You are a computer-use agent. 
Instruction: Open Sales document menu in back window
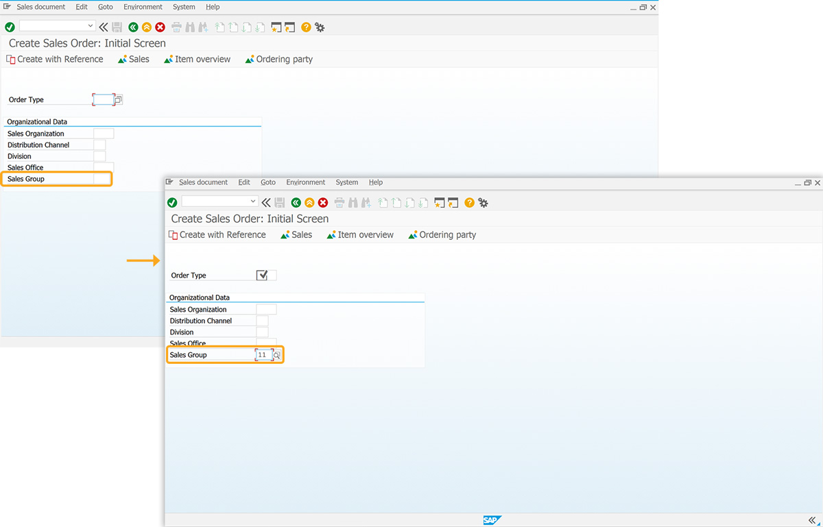41,7
